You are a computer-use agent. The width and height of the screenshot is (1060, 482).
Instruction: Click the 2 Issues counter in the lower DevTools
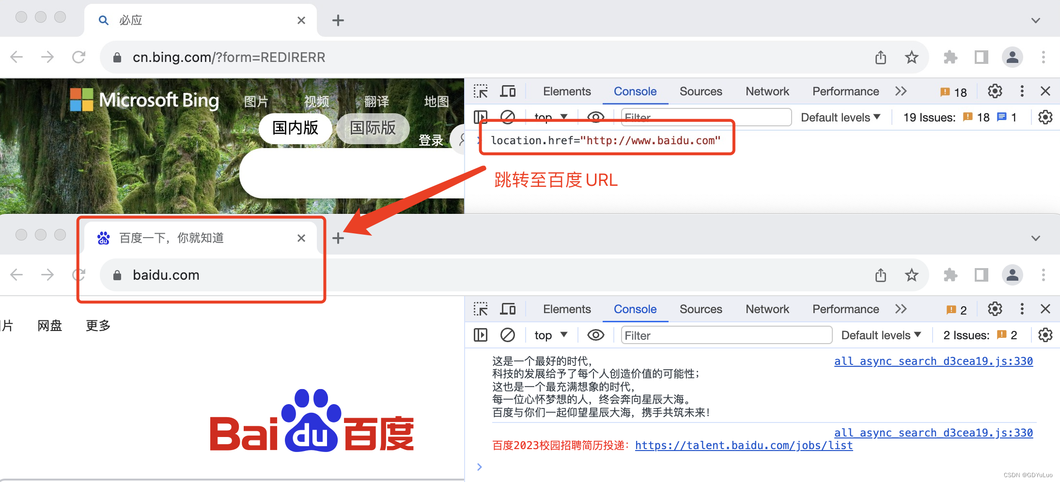pyautogui.click(x=980, y=335)
